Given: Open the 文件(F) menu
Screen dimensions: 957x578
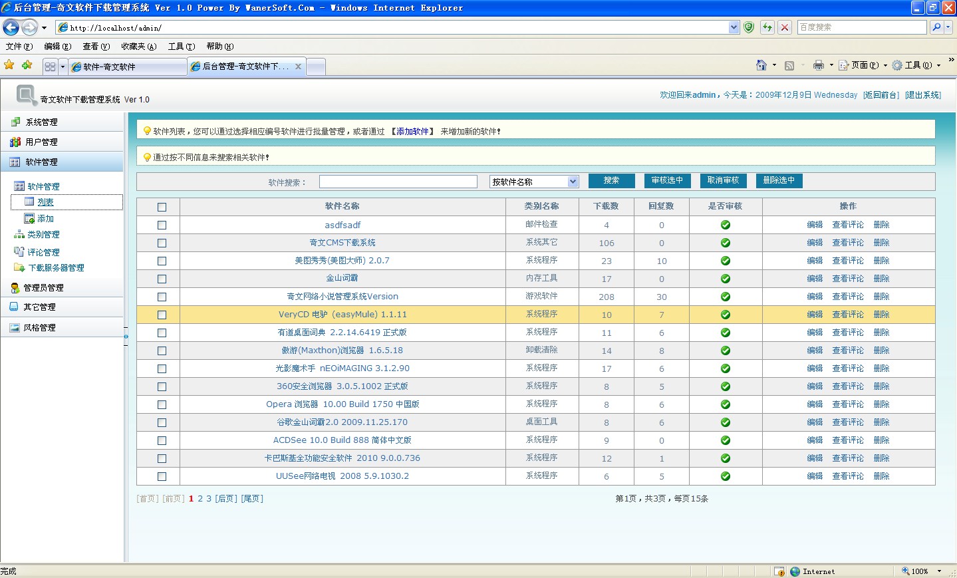Looking at the screenshot, I should [x=19, y=47].
